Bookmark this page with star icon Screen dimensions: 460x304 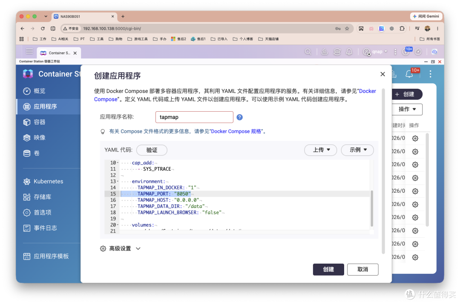pyautogui.click(x=347, y=28)
